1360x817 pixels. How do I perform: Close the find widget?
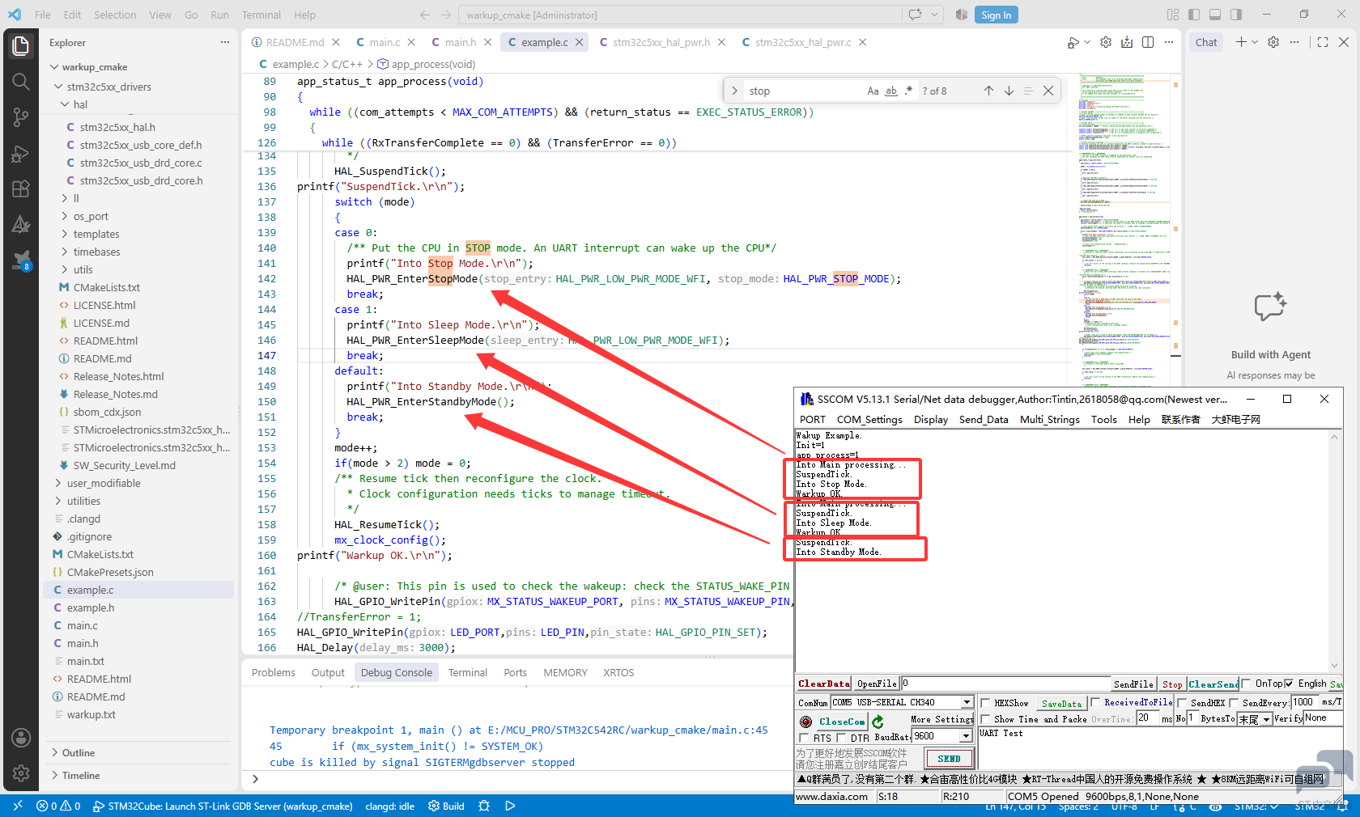pos(1048,91)
